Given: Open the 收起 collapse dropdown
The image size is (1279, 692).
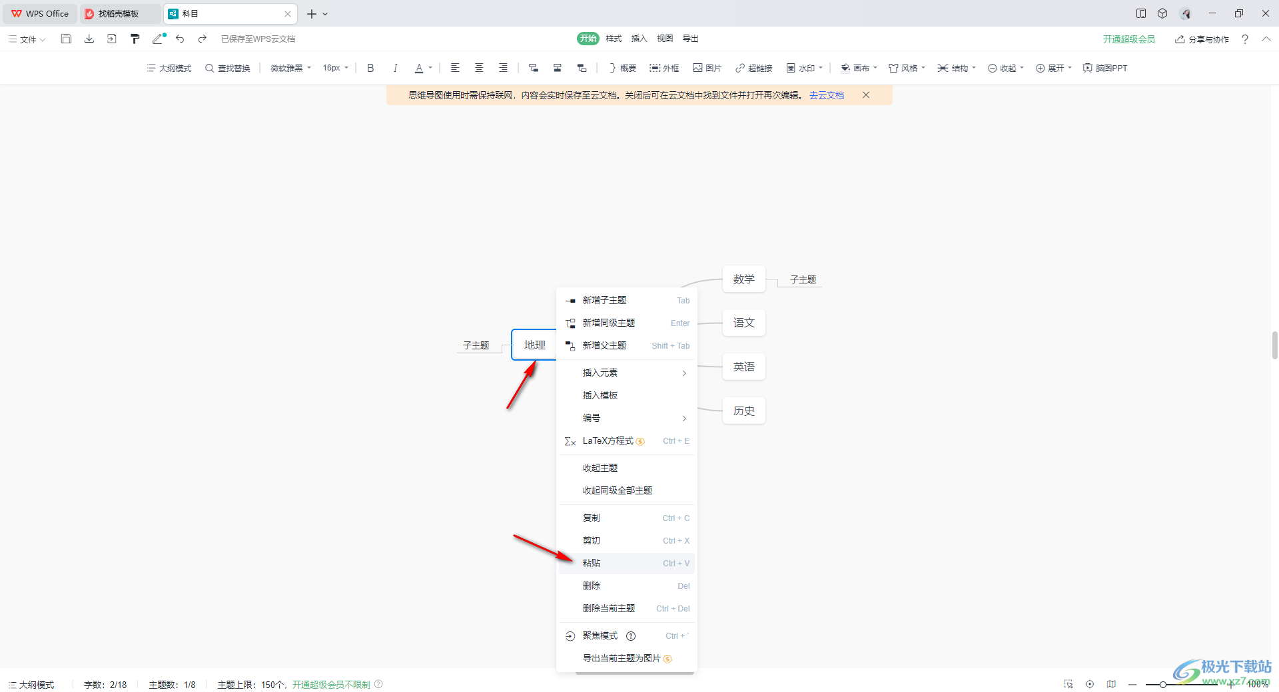Looking at the screenshot, I should (x=1006, y=68).
